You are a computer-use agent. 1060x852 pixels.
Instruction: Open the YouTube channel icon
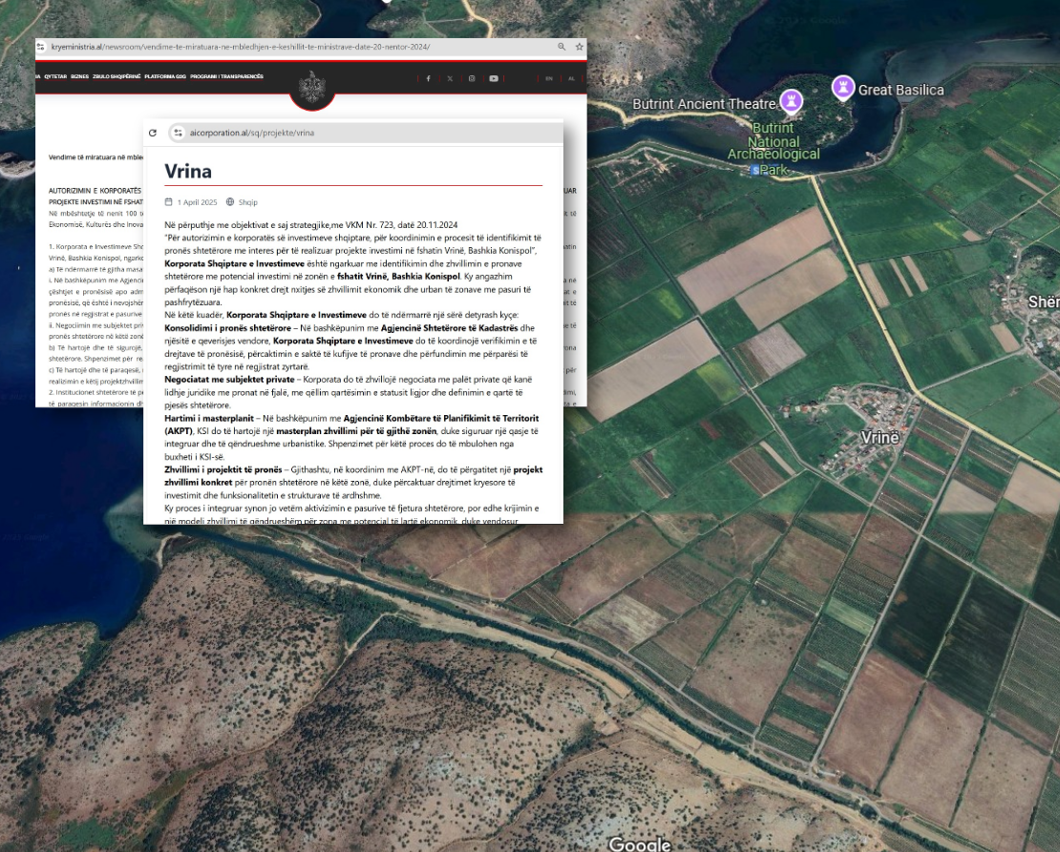coord(494,78)
